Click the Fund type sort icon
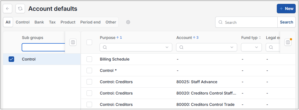This screenshot has width=299, height=110. pyautogui.click(x=260, y=38)
